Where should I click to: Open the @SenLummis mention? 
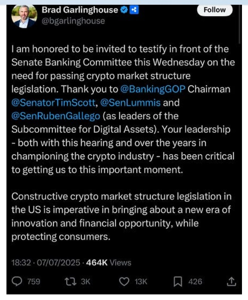pyautogui.click(x=130, y=103)
